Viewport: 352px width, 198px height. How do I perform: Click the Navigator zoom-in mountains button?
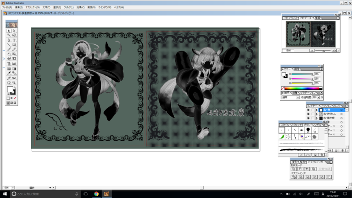334,51
